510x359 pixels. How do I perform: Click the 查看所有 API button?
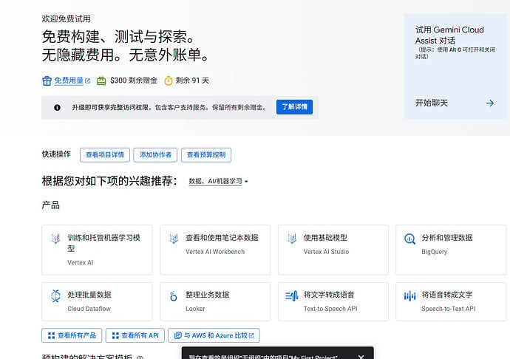pos(135,335)
